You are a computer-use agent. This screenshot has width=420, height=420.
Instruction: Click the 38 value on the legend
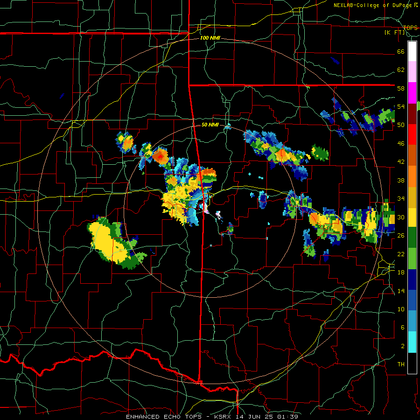coord(401,180)
